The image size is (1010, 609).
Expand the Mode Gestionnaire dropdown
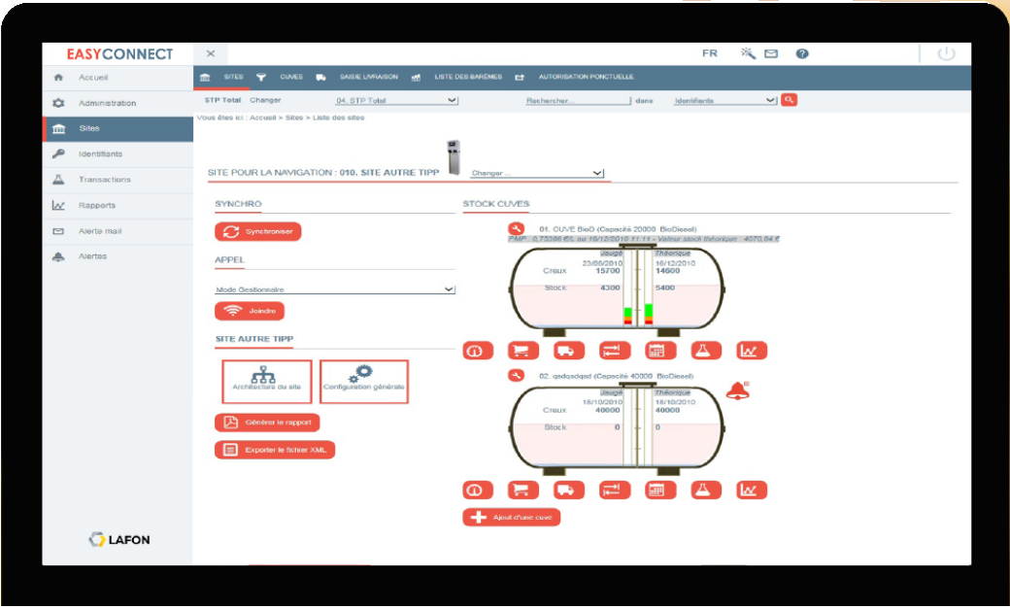tap(335, 290)
